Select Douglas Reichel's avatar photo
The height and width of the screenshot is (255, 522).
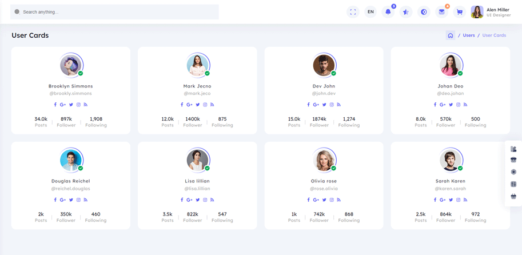pos(71,160)
